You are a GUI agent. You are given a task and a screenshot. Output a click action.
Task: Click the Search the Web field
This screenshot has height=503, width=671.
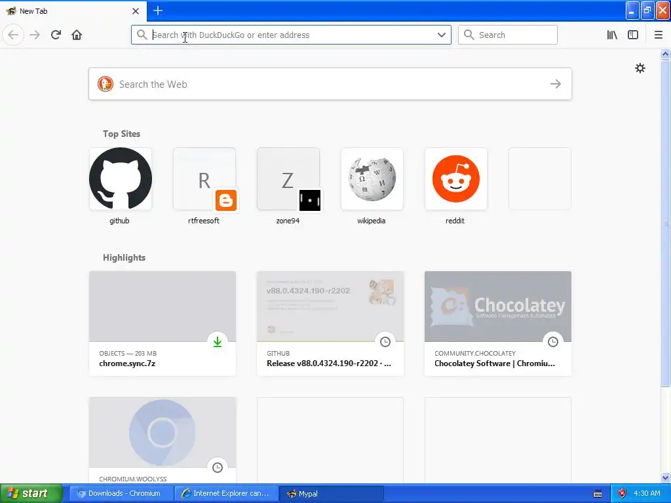click(330, 84)
